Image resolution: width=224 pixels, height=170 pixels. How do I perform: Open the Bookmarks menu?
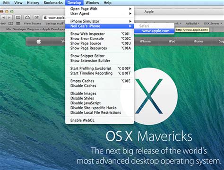point(53,3)
